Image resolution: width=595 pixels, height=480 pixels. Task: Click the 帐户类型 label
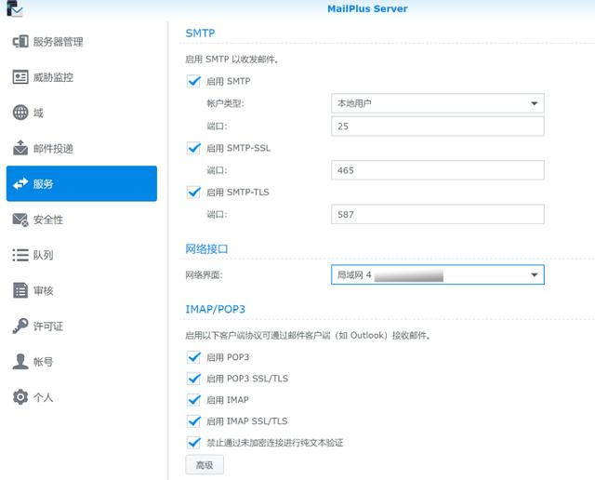pyautogui.click(x=225, y=103)
